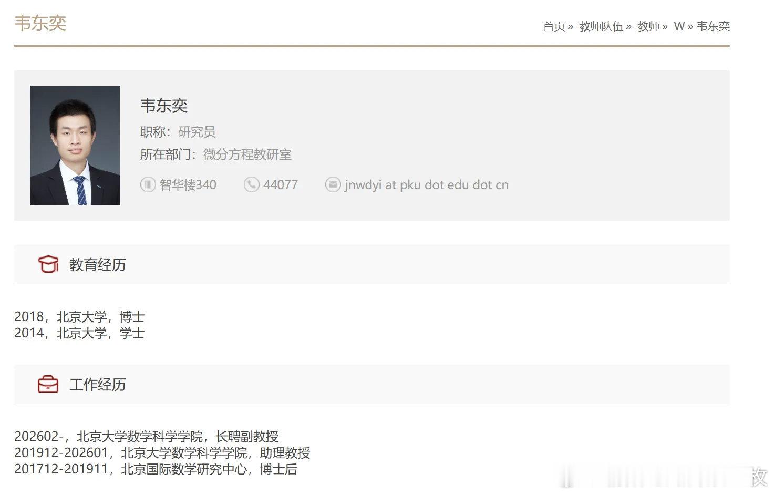Viewport: 774px width, 495px height.
Task: Open the 教师 breadcrumb link
Action: point(648,26)
